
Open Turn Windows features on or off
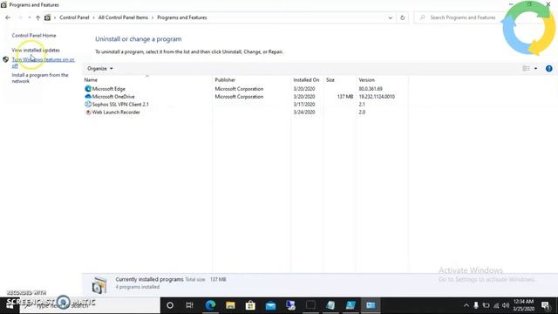pyautogui.click(x=43, y=62)
